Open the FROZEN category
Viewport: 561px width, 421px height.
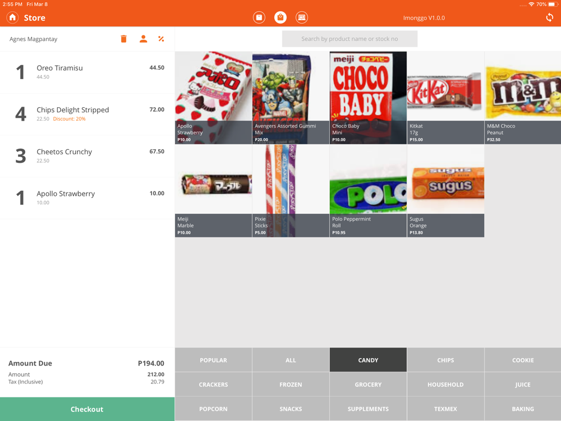[x=291, y=385]
